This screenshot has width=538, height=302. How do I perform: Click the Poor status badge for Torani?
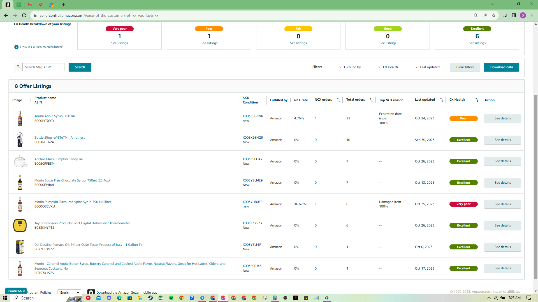click(x=463, y=118)
